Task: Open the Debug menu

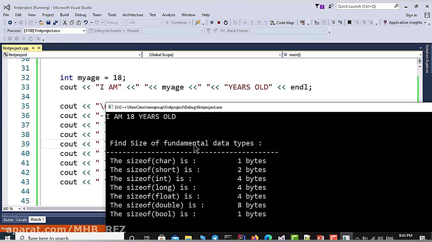Action: [x=80, y=15]
